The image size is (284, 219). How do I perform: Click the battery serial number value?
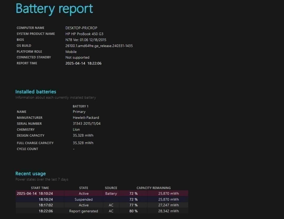(87, 124)
